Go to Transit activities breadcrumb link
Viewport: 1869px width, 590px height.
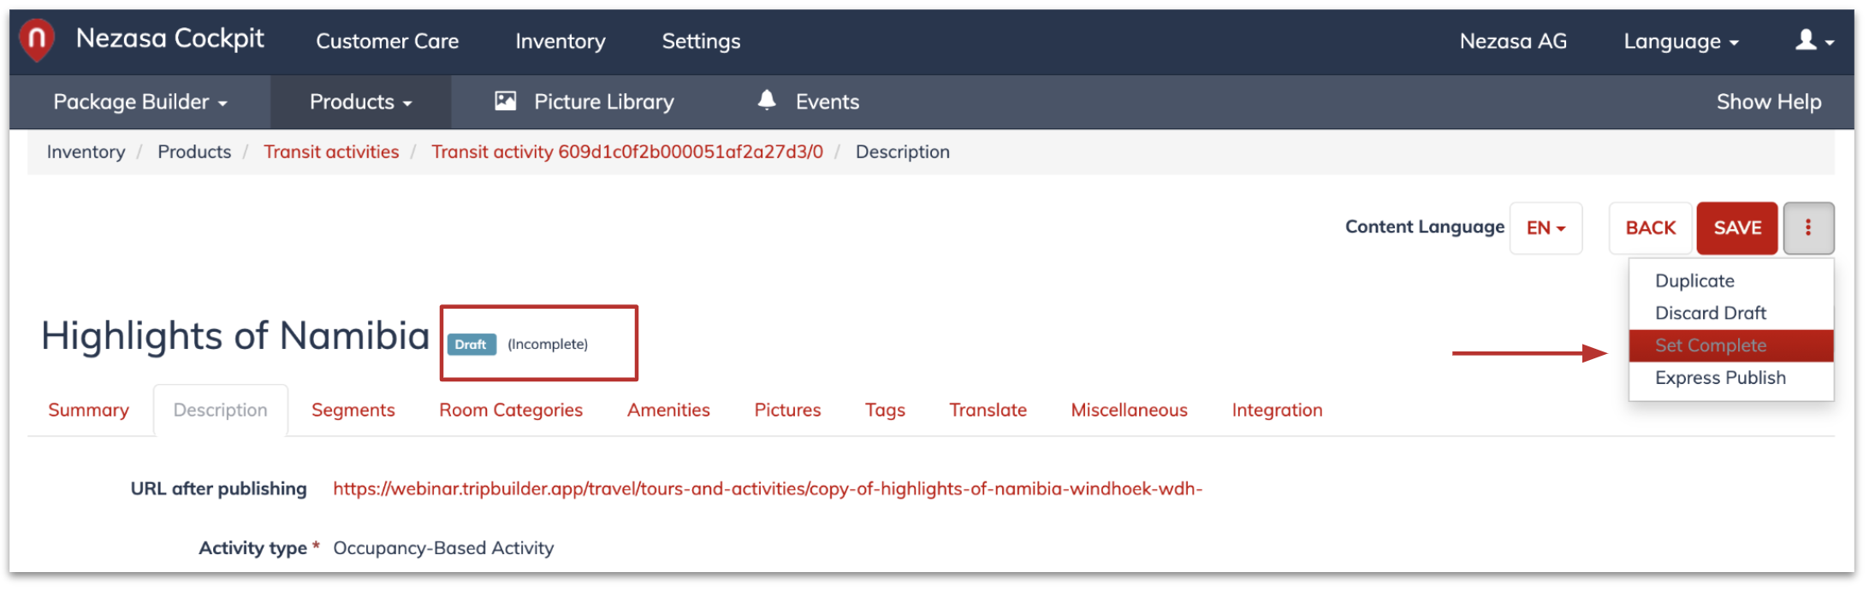click(331, 152)
